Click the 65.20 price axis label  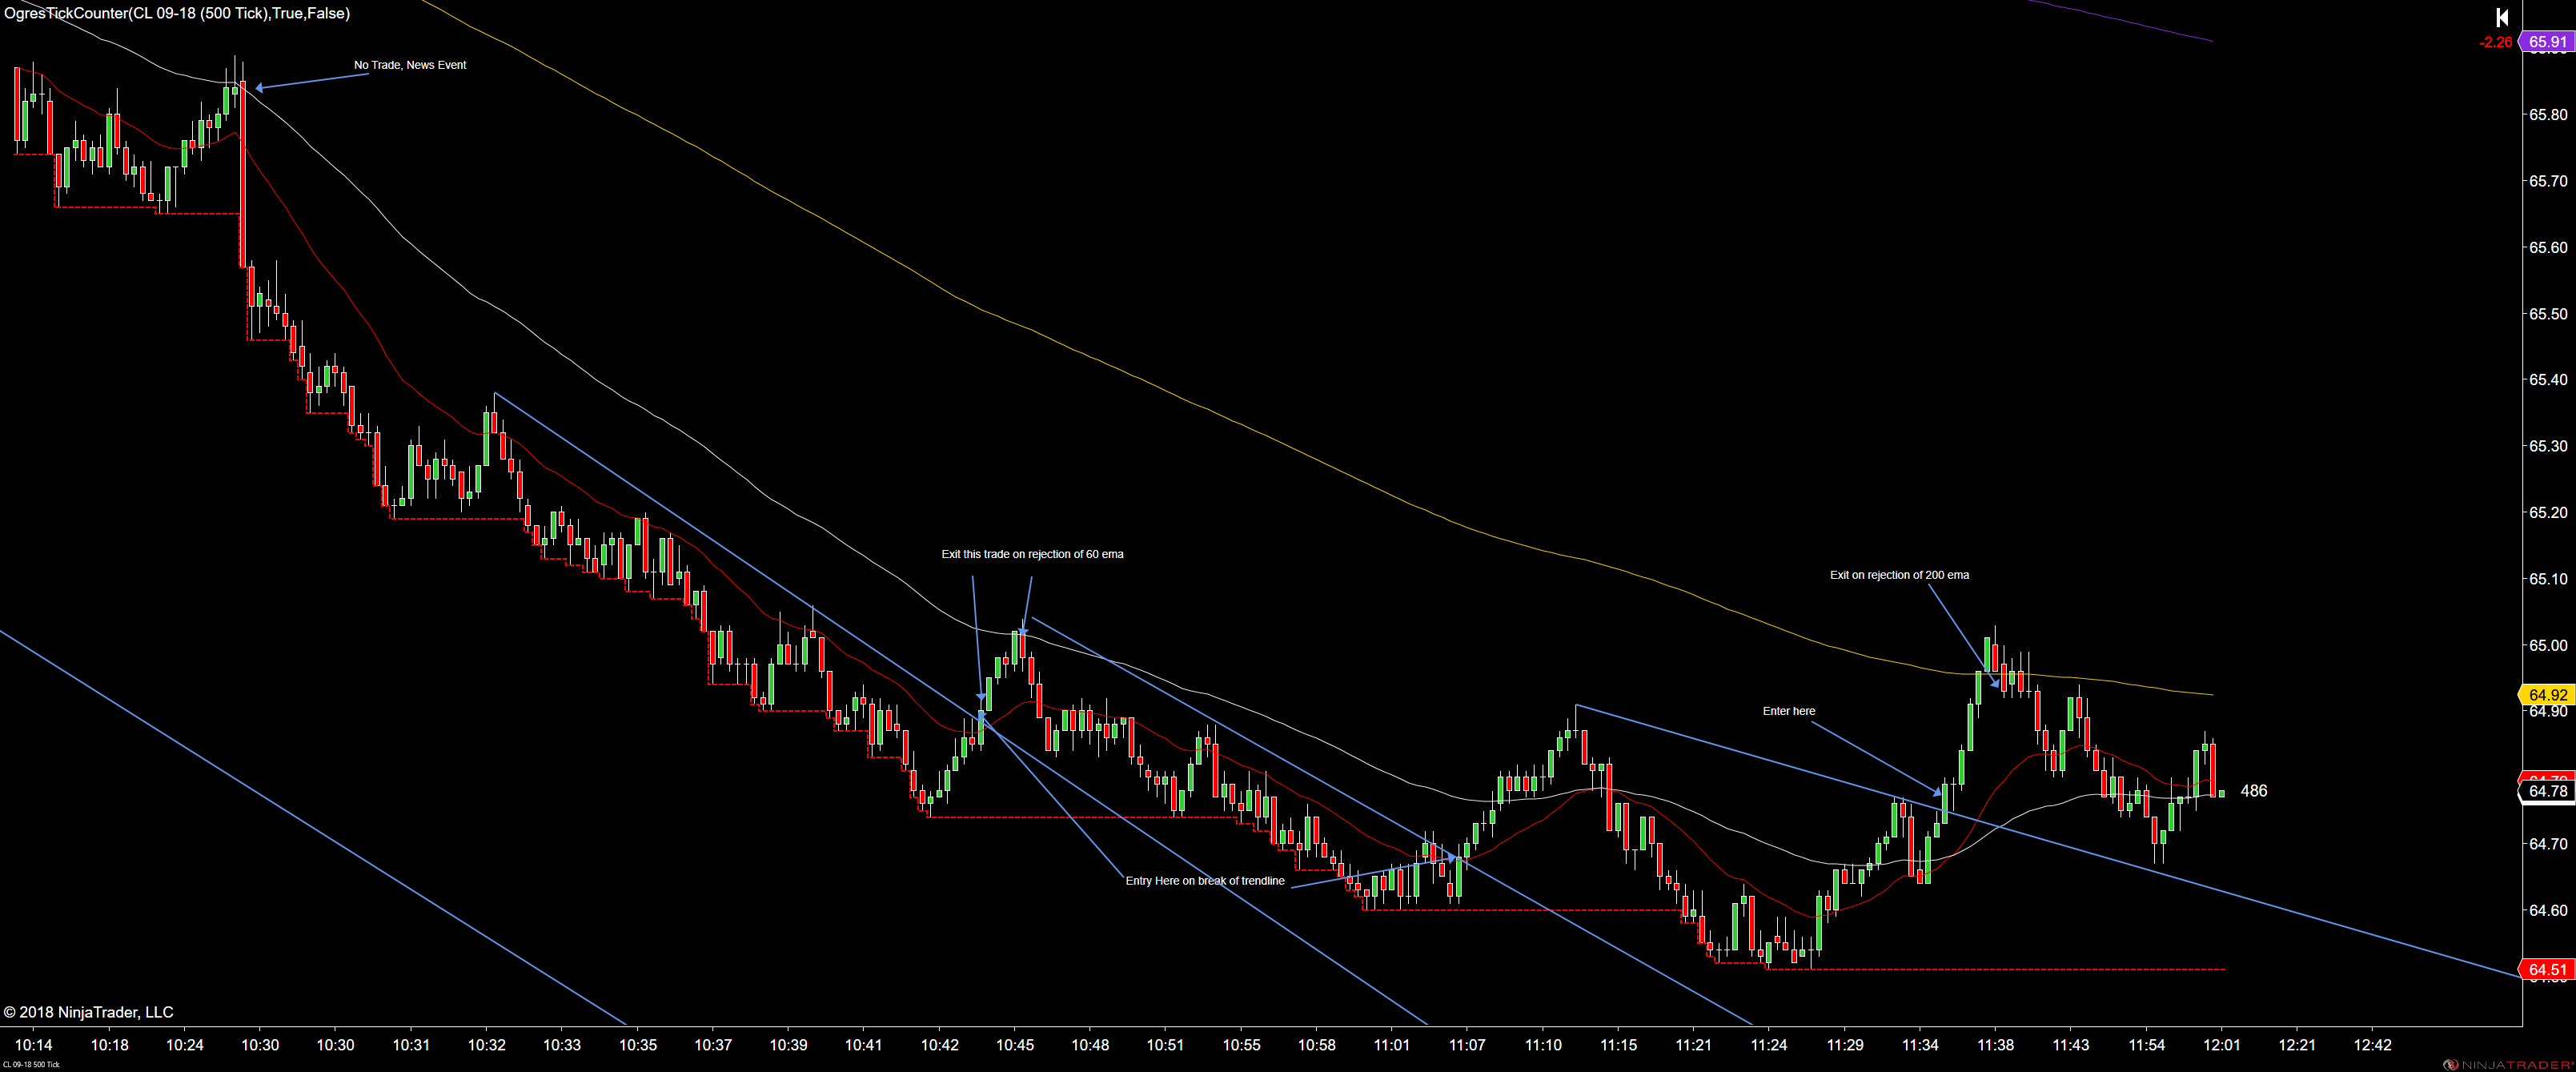(x=2548, y=513)
